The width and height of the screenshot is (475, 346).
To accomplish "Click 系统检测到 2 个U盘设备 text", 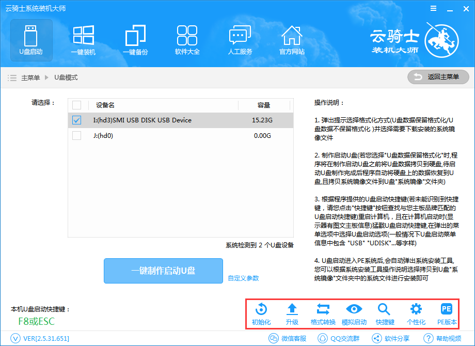I will 260,245.
